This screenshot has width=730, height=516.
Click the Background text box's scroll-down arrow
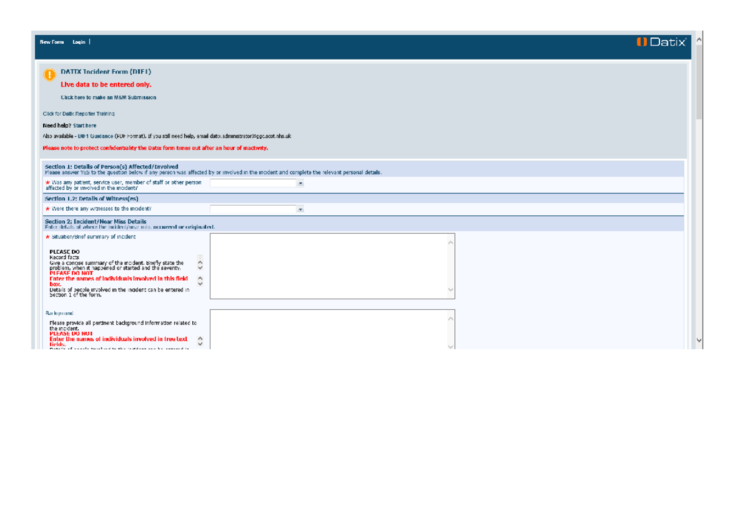(x=450, y=346)
